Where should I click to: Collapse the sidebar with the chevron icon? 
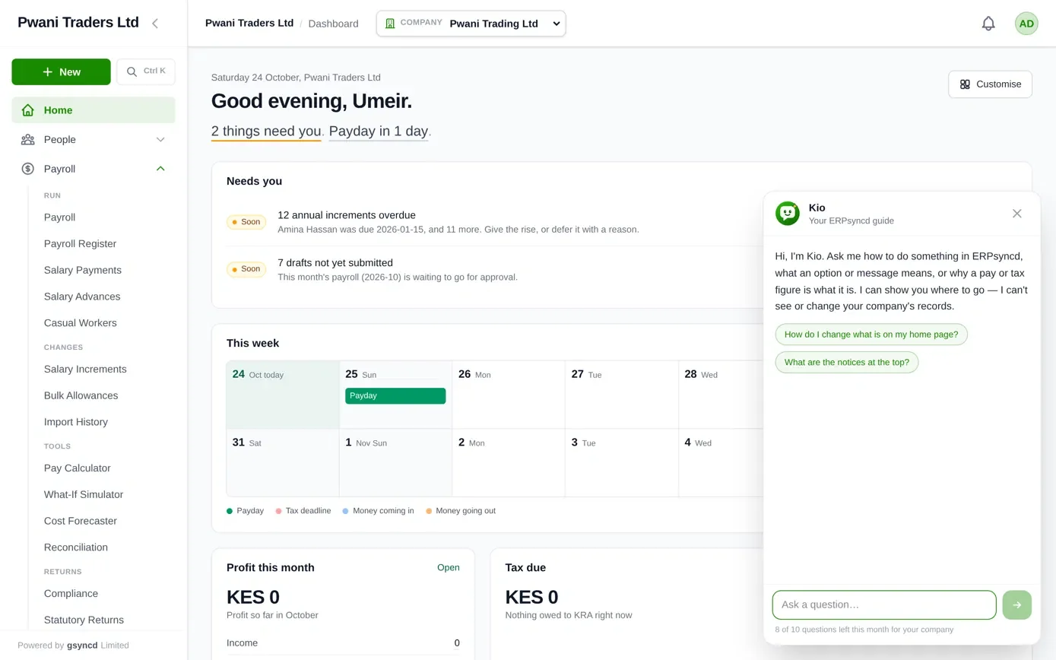click(x=155, y=24)
